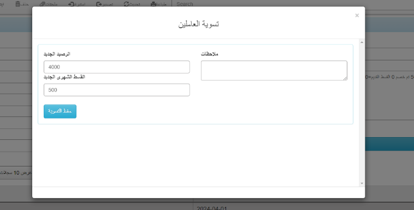Click the ملاحظات label
The height and width of the screenshot is (210, 414).
pyautogui.click(x=210, y=54)
